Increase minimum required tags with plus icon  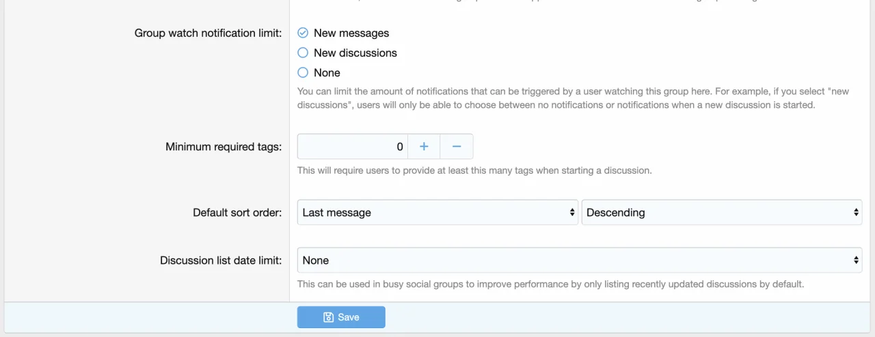pos(424,146)
